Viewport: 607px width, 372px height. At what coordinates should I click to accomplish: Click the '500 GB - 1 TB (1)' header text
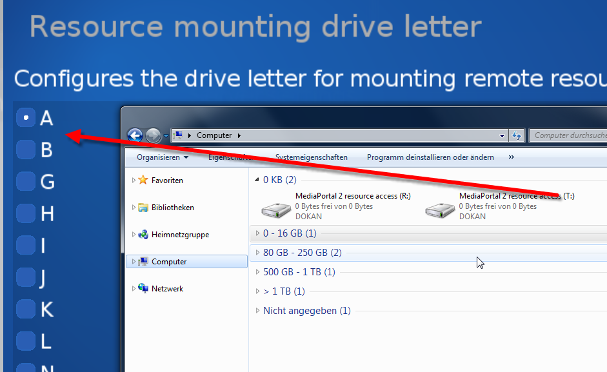tap(299, 272)
